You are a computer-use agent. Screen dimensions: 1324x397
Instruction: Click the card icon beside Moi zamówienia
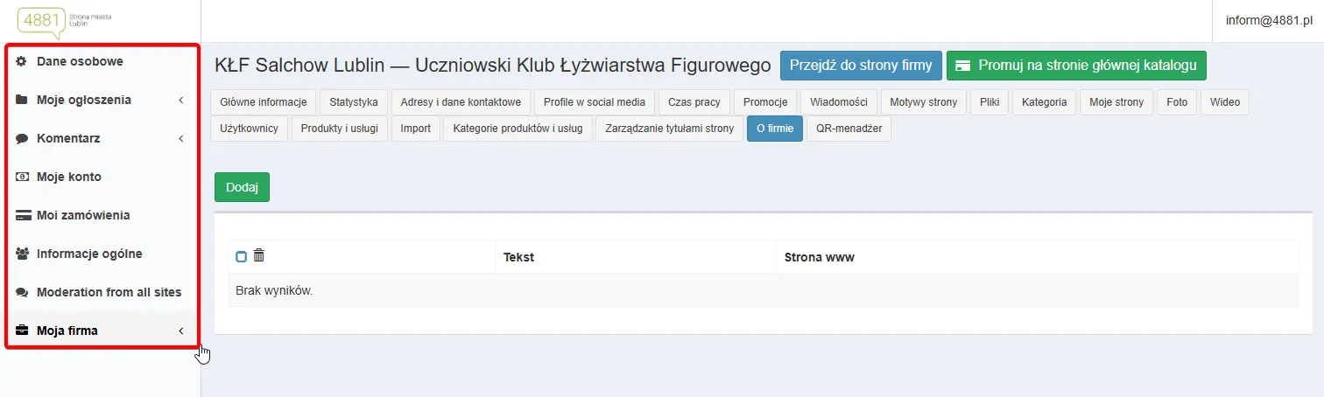23,215
